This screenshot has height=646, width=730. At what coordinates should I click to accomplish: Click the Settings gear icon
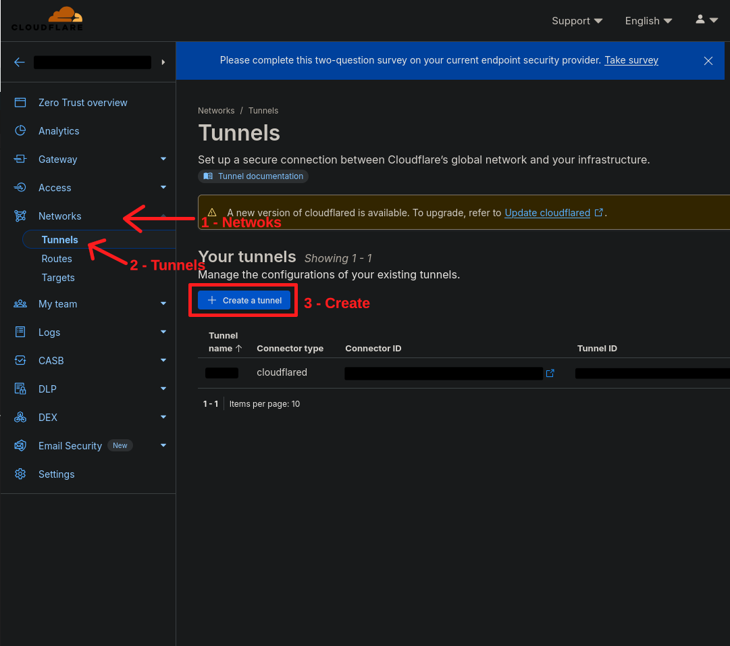20,474
